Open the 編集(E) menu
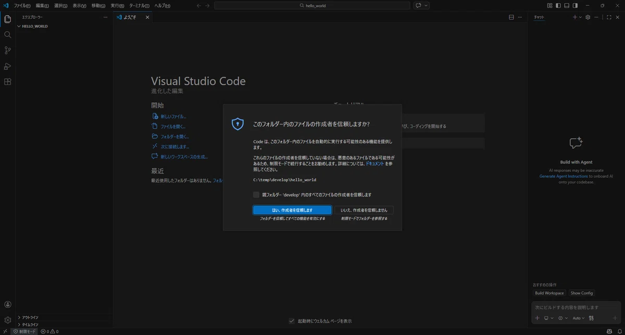625x335 pixels. 42,6
